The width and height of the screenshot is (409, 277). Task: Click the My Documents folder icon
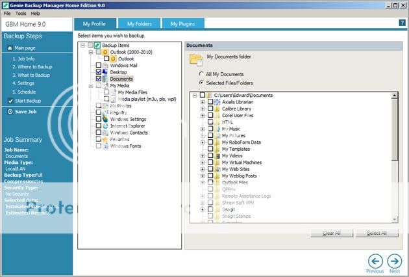[x=196, y=59]
